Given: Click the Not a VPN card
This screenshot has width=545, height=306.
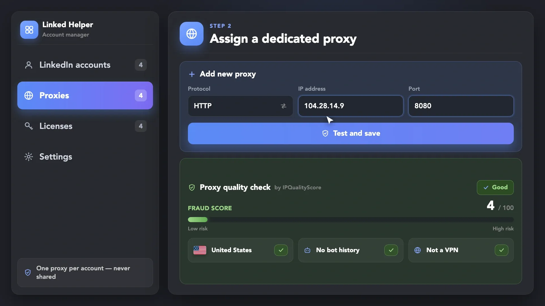Looking at the screenshot, I should (461, 250).
